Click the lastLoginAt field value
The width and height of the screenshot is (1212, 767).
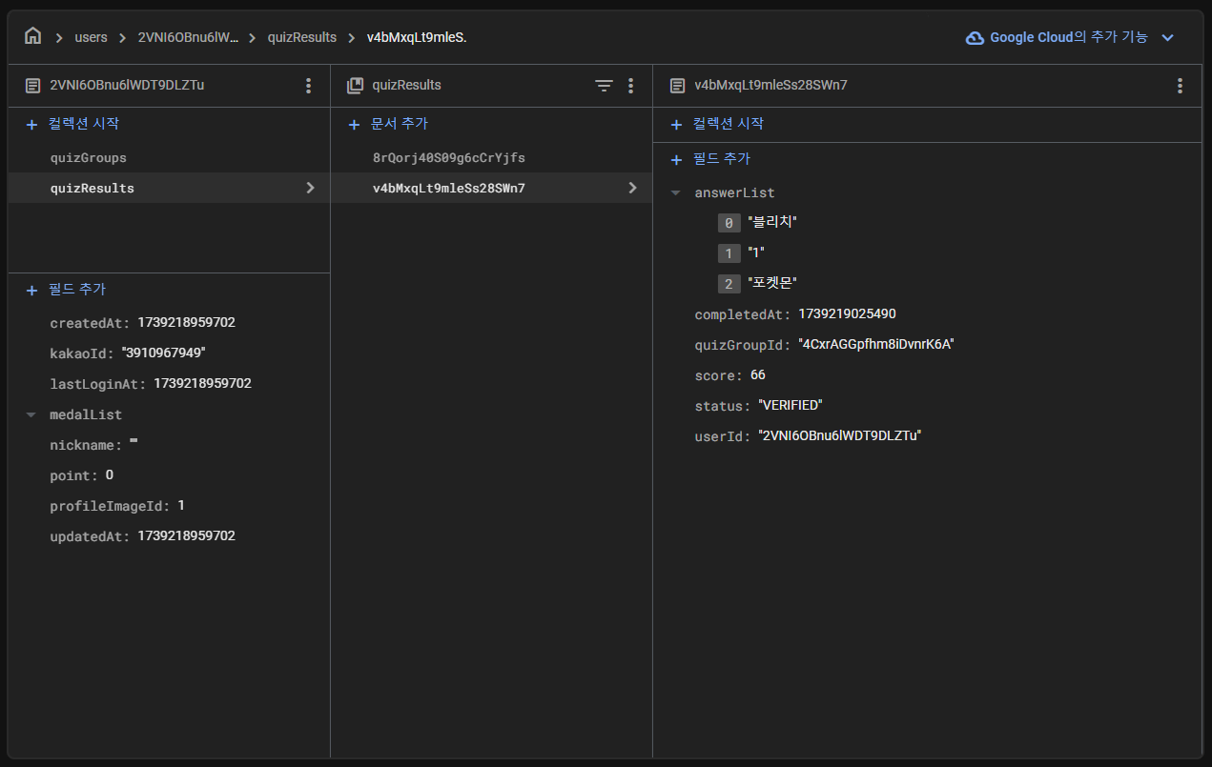point(202,383)
